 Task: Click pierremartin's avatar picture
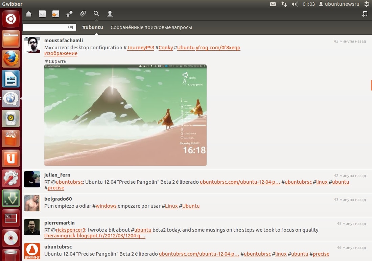(x=32, y=227)
